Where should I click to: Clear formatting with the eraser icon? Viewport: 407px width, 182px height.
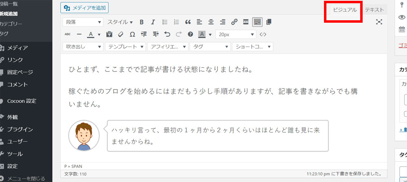(120, 34)
